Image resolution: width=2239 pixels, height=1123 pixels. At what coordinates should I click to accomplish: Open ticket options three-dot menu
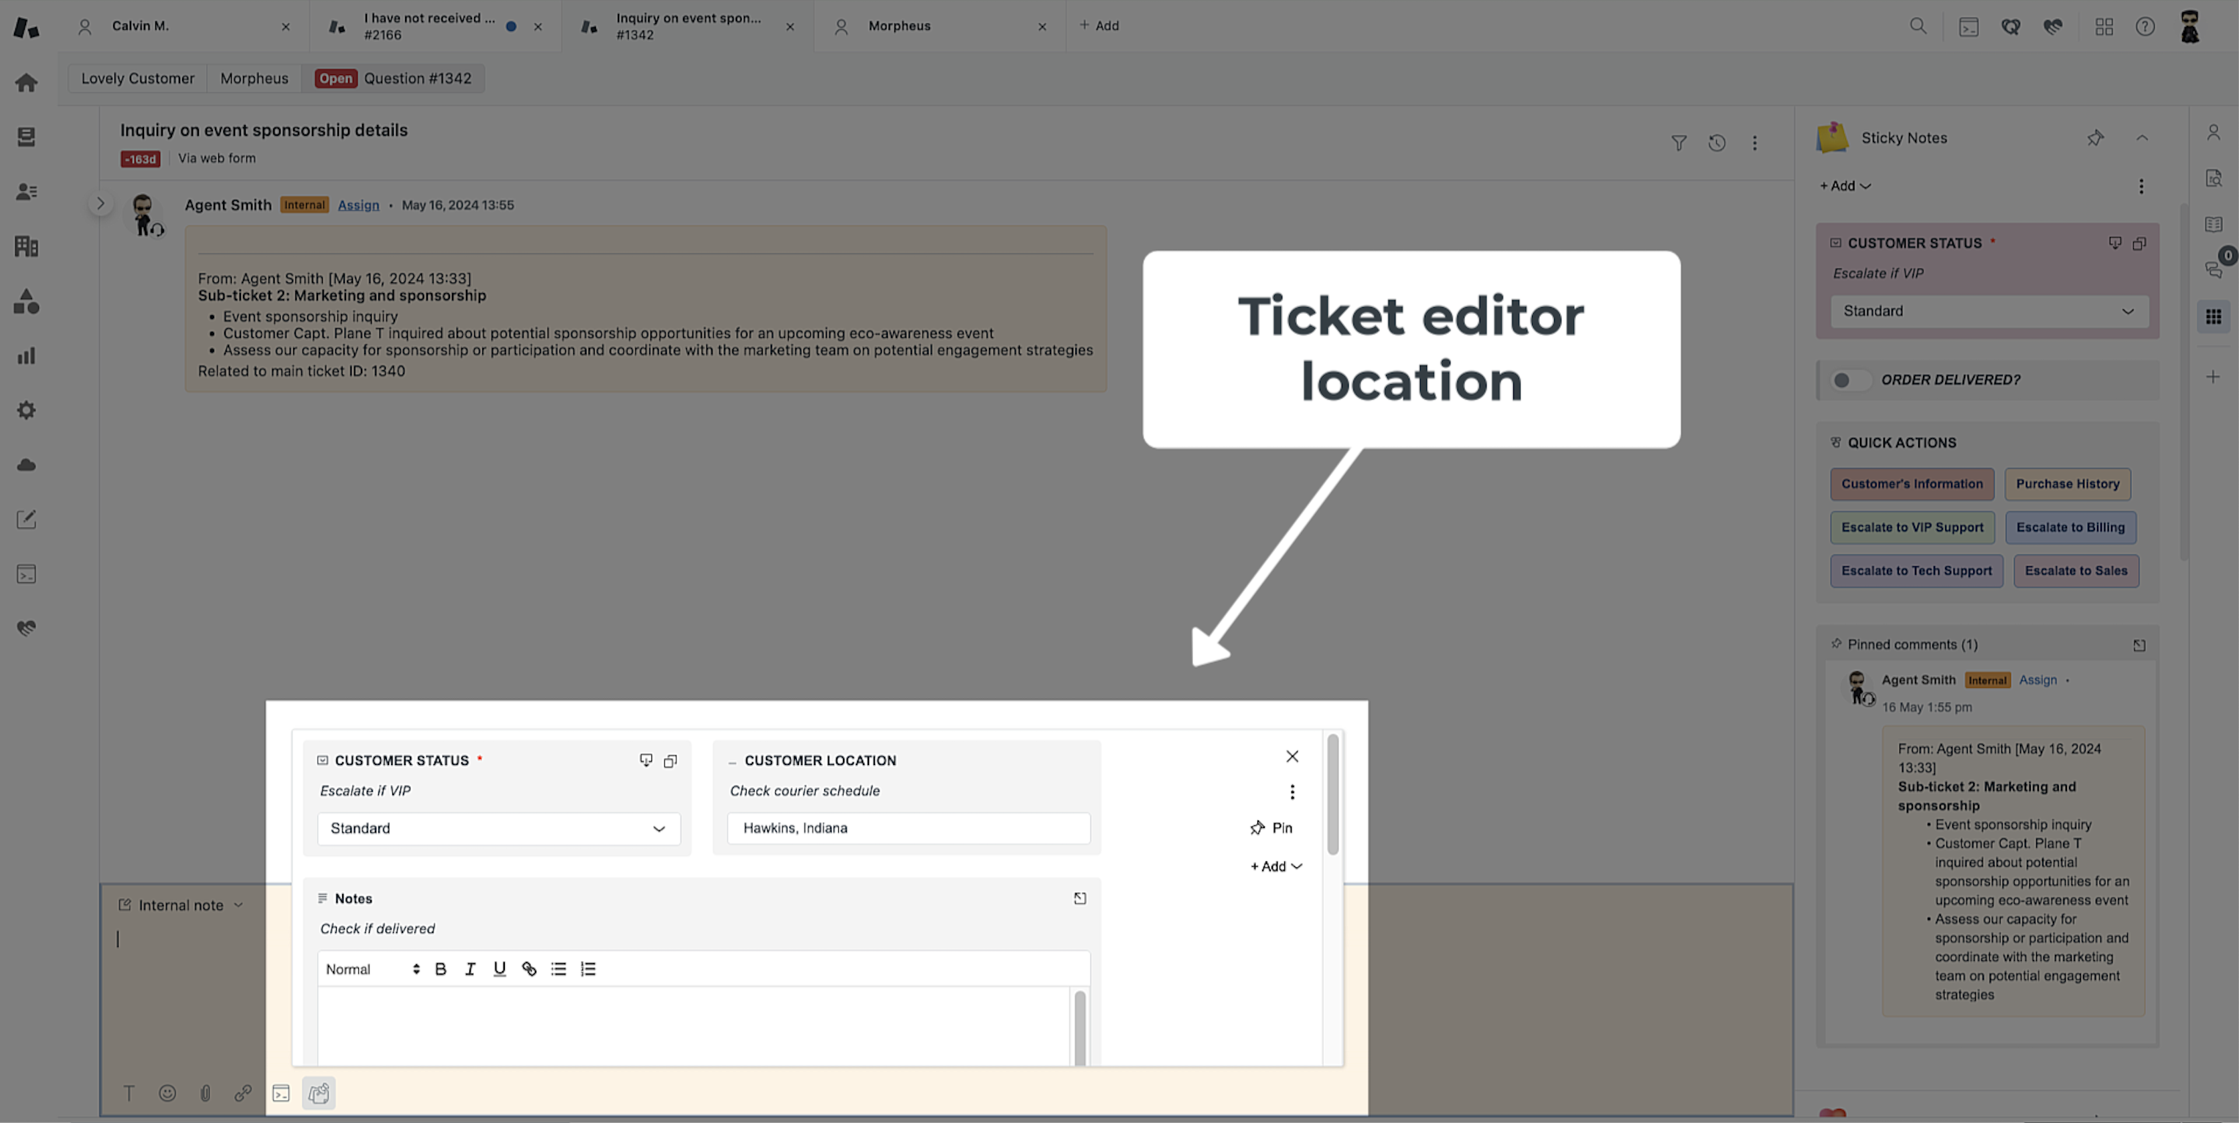pos(1755,143)
